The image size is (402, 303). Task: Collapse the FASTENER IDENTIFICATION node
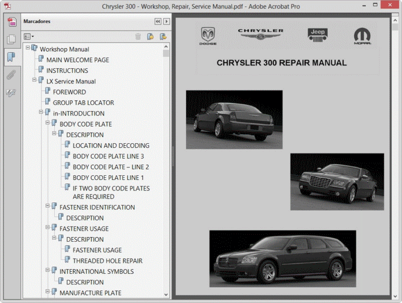47,206
